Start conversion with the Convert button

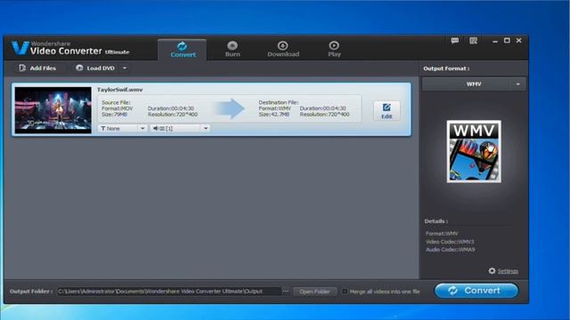point(476,291)
